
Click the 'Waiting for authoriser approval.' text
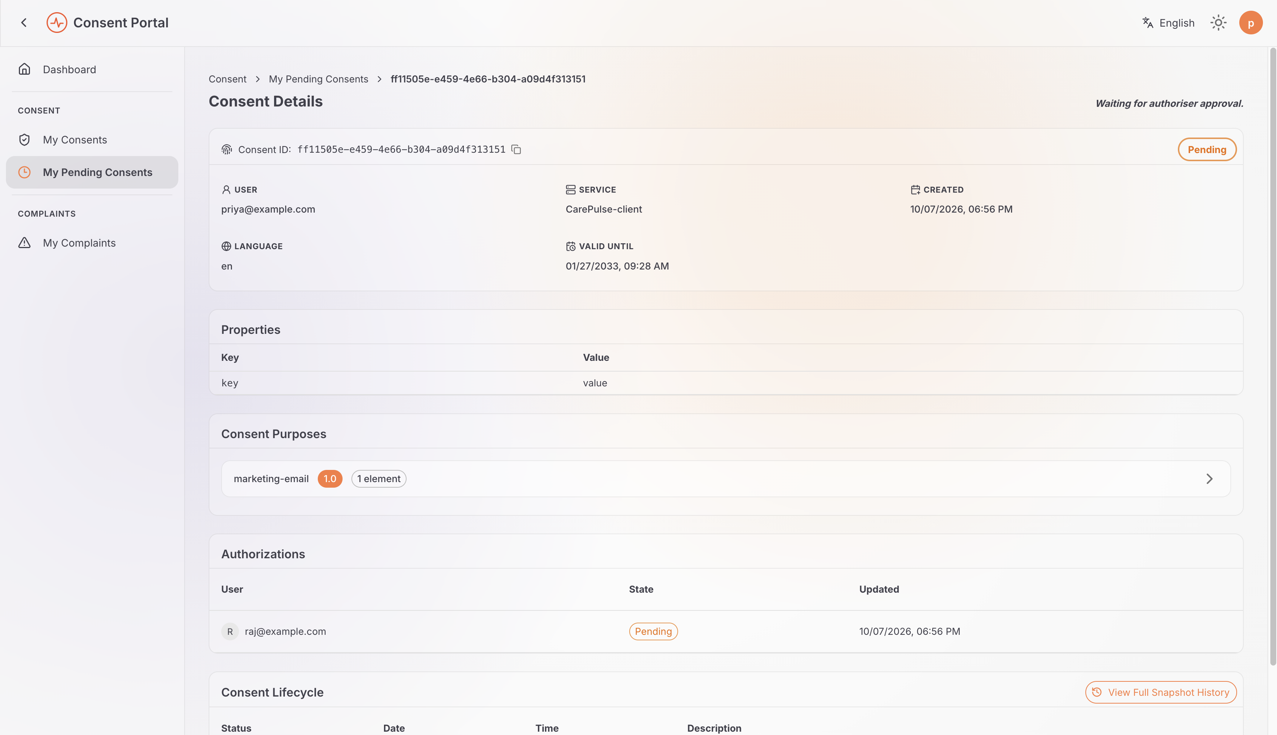click(1169, 104)
